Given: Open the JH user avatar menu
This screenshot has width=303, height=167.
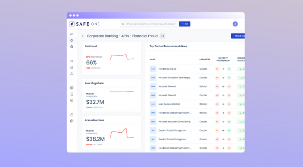Looking at the screenshot, I should [235, 24].
